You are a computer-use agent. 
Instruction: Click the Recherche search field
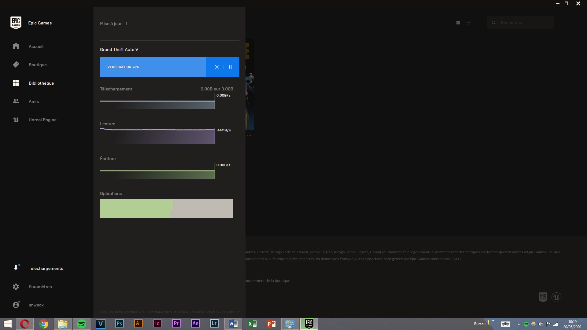[x=520, y=23]
